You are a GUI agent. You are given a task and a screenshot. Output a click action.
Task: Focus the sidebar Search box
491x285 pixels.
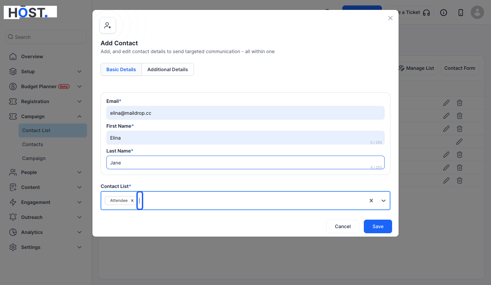[x=46, y=37]
